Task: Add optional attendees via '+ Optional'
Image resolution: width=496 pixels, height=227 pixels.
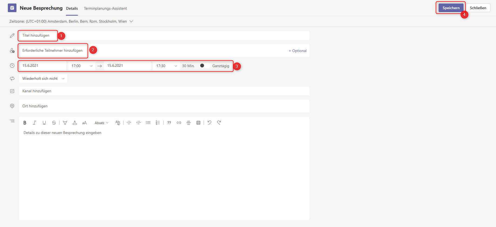Action: point(298,51)
